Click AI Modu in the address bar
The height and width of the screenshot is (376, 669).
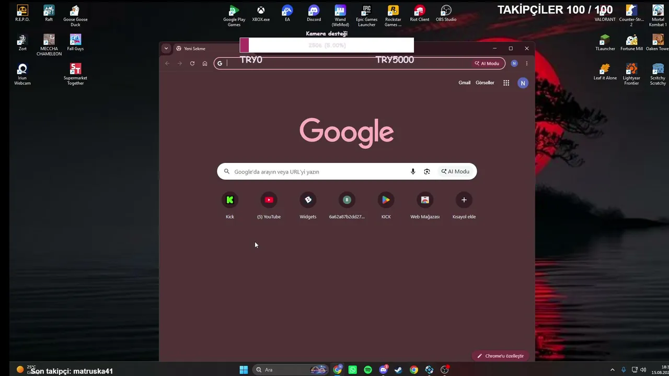(x=487, y=63)
